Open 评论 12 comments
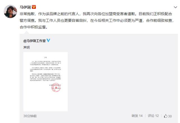The width and height of the screenshot is (180, 123). (x=153, y=116)
